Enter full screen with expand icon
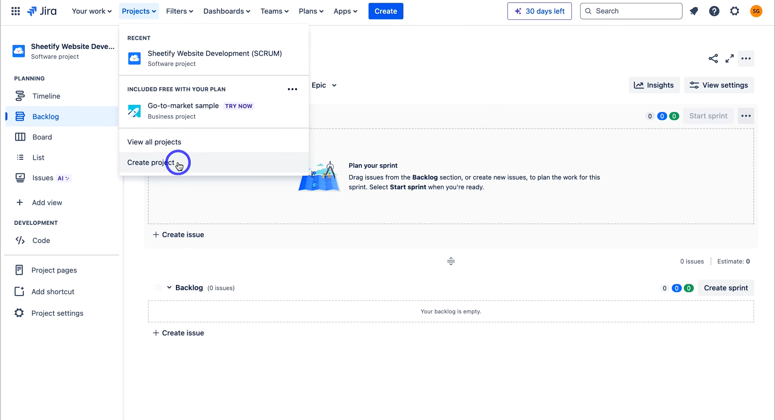This screenshot has height=420, width=775. (729, 58)
